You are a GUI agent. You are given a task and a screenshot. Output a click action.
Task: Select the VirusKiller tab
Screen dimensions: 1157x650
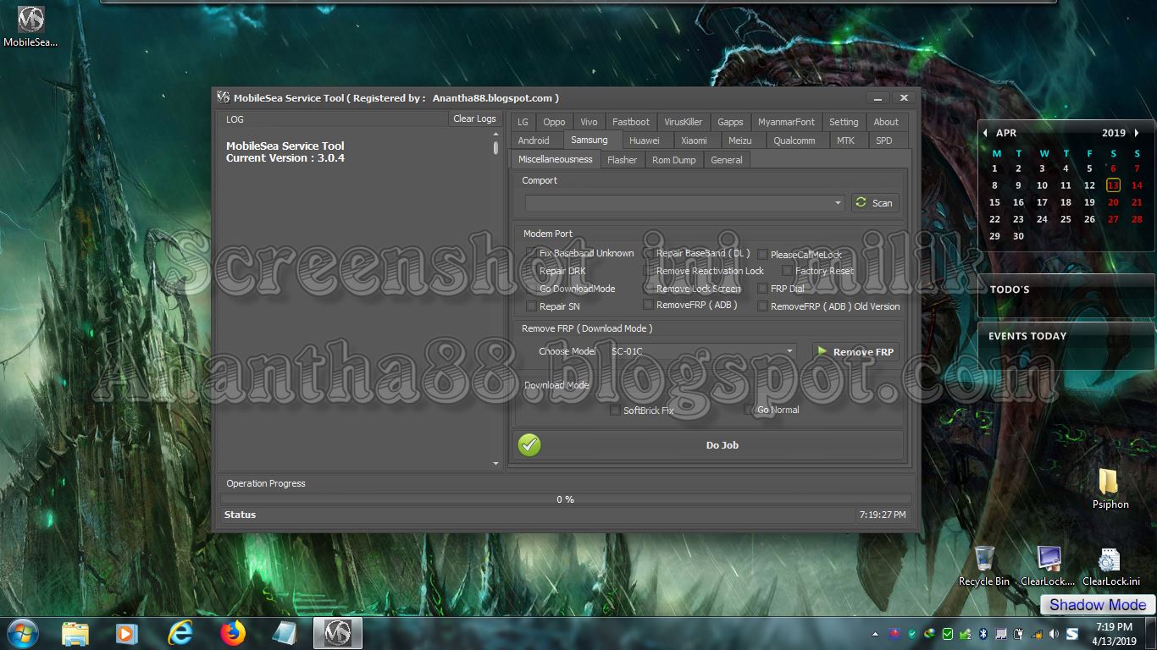coord(683,122)
